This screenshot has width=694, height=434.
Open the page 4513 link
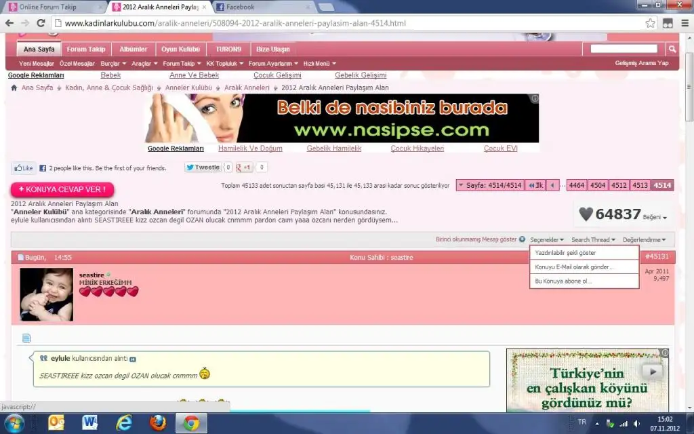(x=640, y=185)
